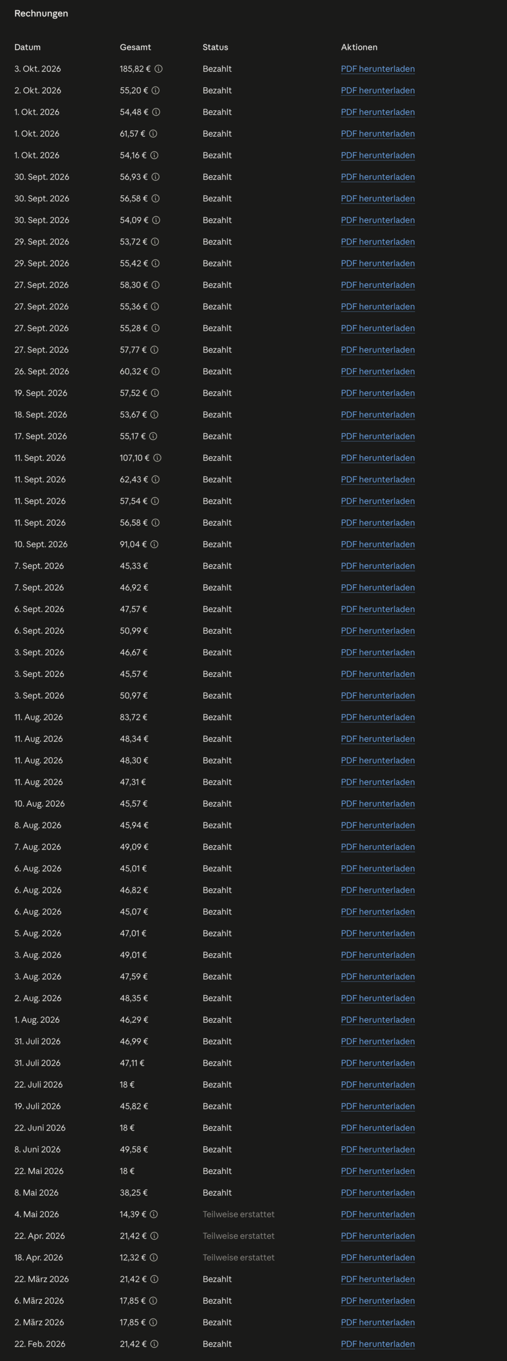Open info icon beside 60,32 € total
The height and width of the screenshot is (1361, 507).
[x=156, y=372]
